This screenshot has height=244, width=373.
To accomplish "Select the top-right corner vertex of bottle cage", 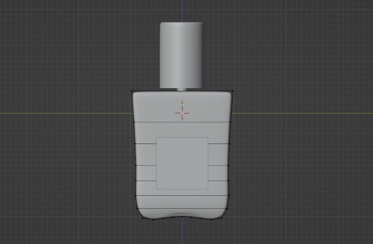I will (x=233, y=91).
